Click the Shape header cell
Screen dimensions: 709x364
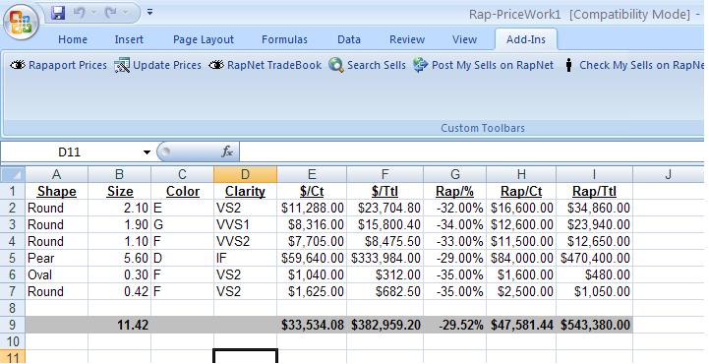pos(56,191)
